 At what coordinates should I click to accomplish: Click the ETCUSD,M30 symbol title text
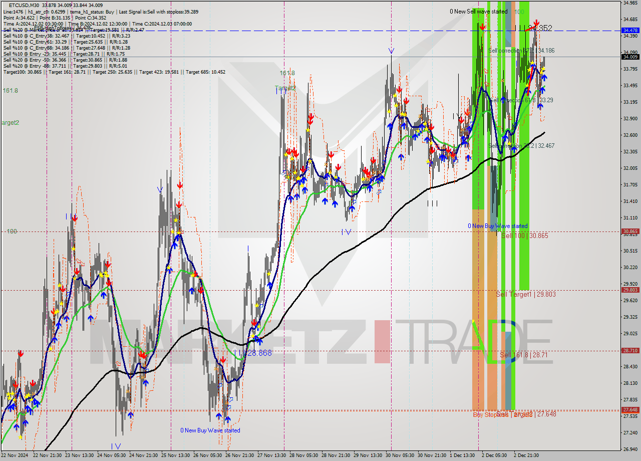point(25,6)
